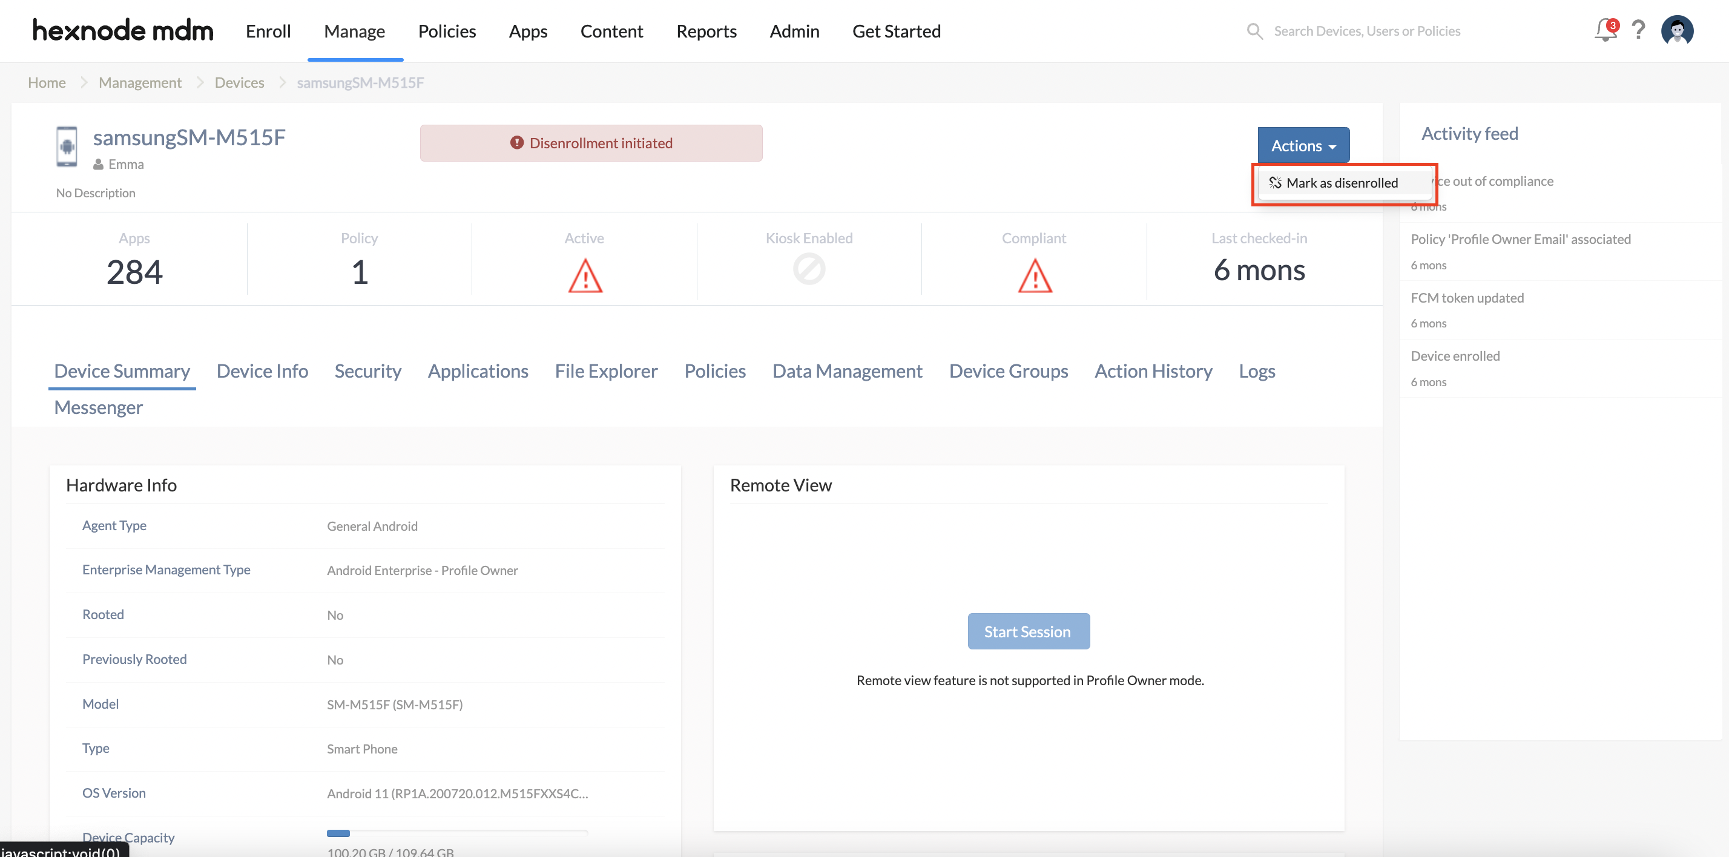Click Last checked-in value 6 mons

tap(1259, 270)
